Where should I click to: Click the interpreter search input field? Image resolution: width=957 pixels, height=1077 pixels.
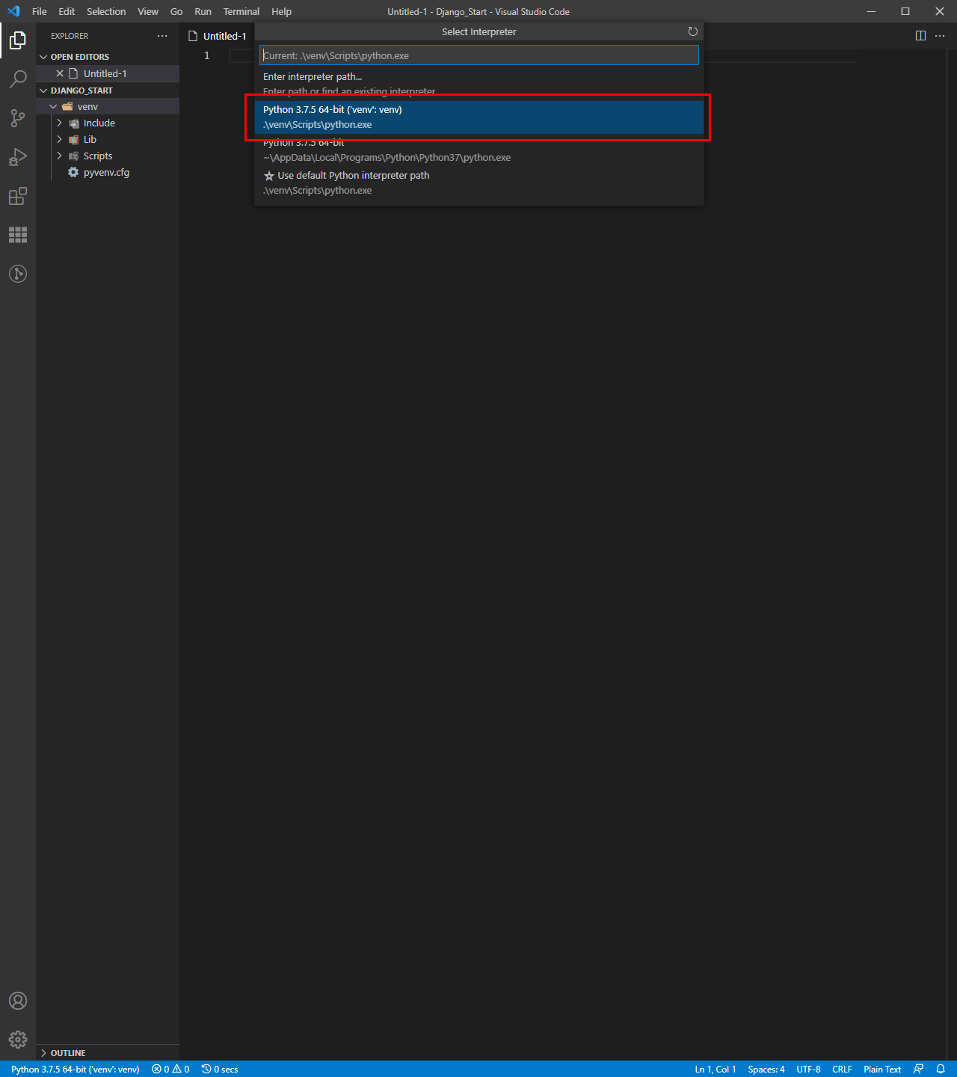479,55
